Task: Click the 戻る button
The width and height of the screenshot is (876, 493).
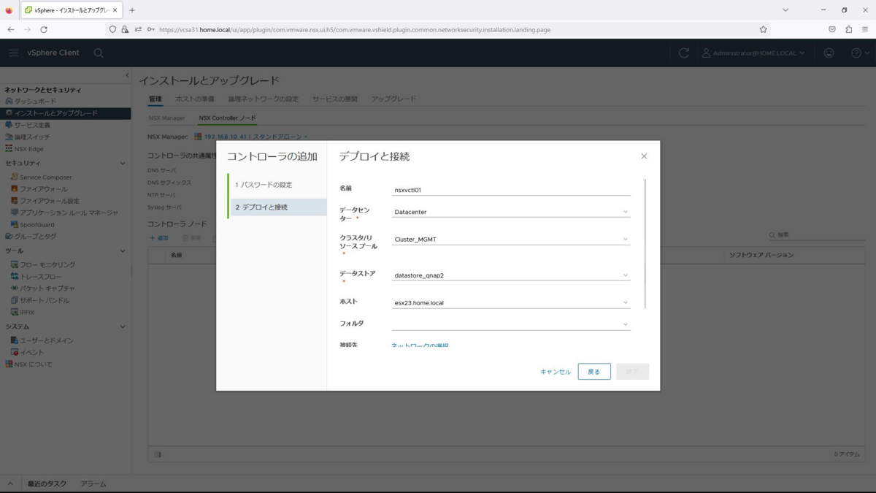Action: pos(594,372)
